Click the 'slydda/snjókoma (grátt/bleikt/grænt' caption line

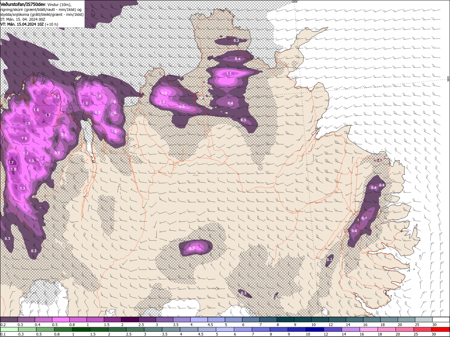42,14
